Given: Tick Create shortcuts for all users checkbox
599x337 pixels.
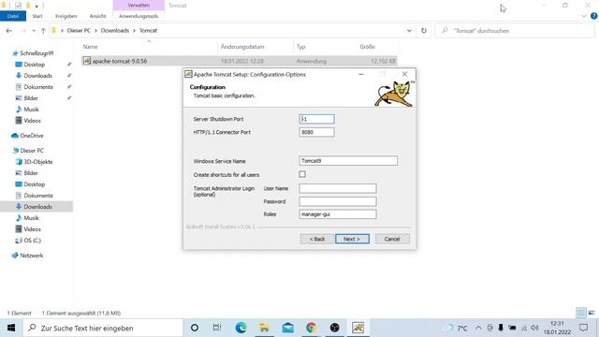Looking at the screenshot, I should pyautogui.click(x=302, y=174).
